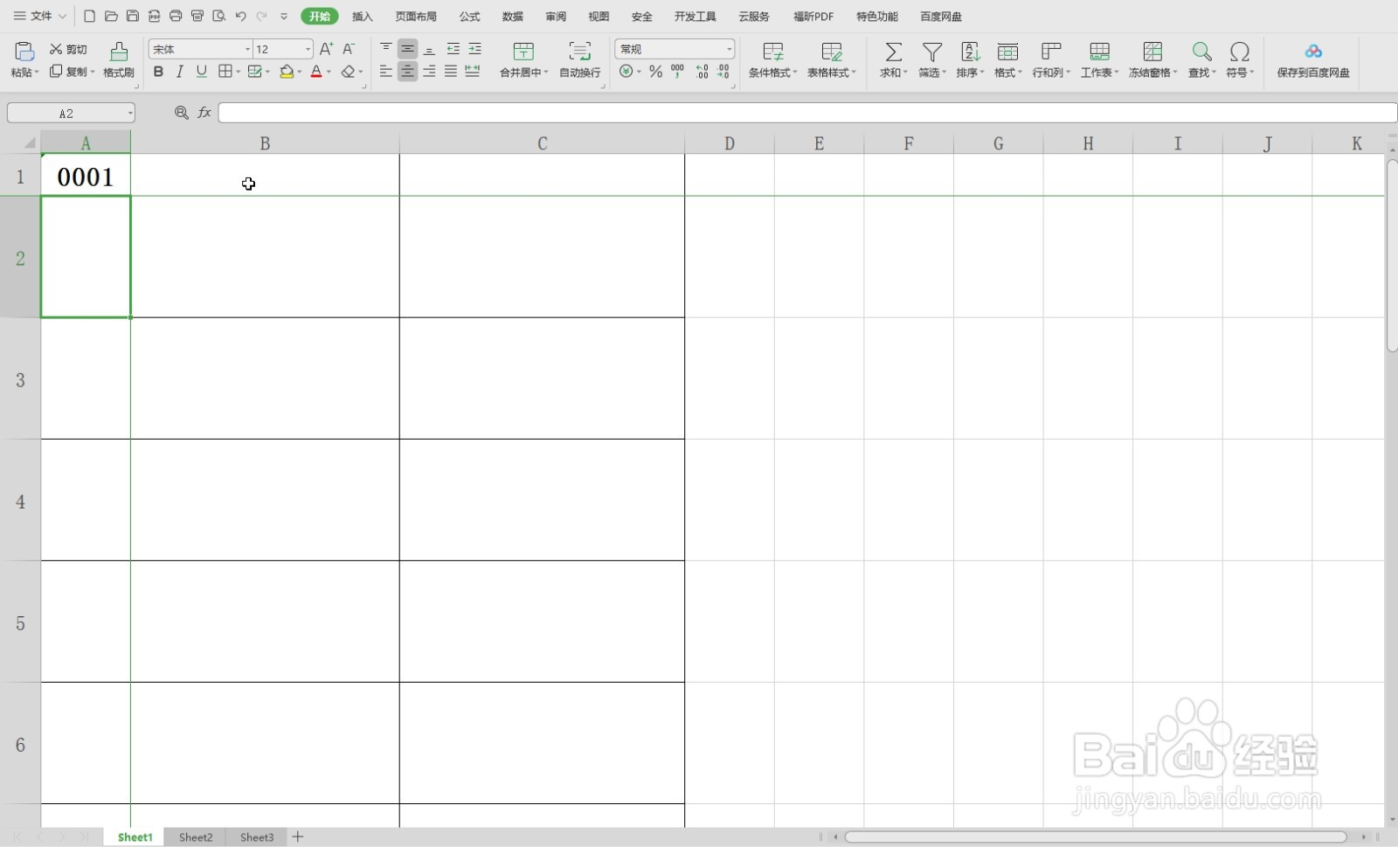Viewport: 1398px width, 847px height.
Task: Open a file with the folder icon
Action: (111, 16)
